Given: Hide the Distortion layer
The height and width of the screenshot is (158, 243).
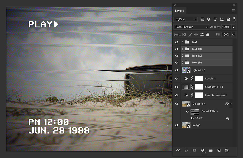Looking at the screenshot, I should [x=176, y=104].
